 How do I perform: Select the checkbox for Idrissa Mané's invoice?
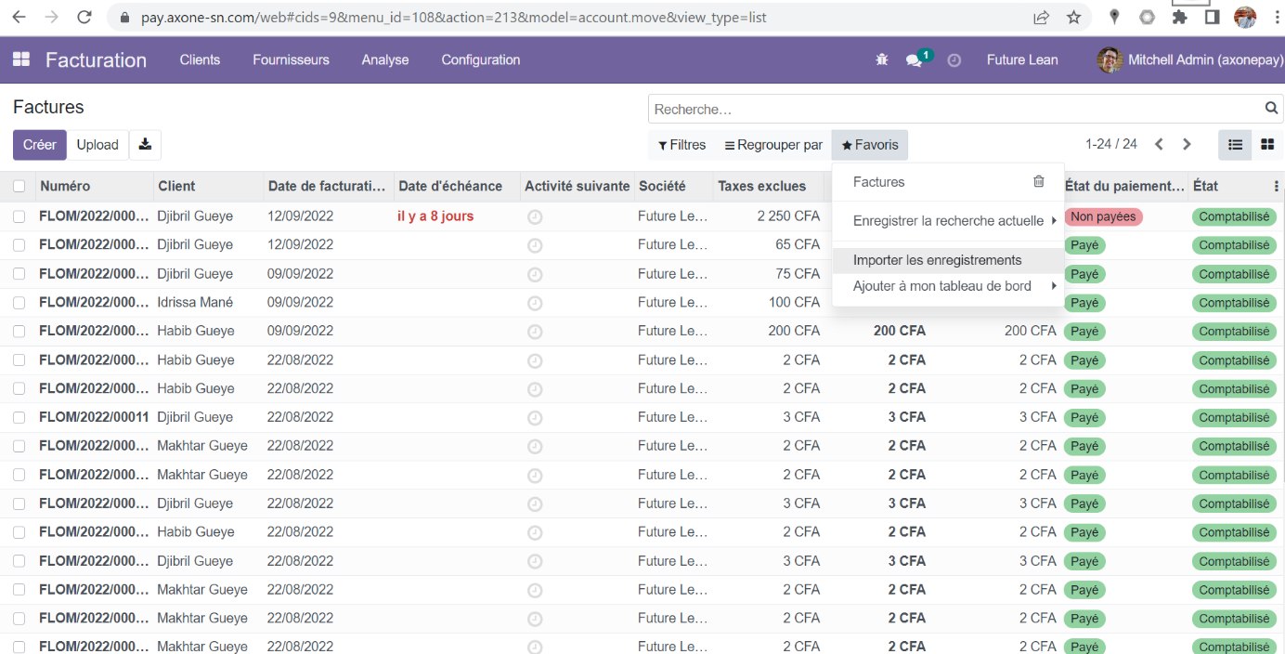pyautogui.click(x=19, y=303)
